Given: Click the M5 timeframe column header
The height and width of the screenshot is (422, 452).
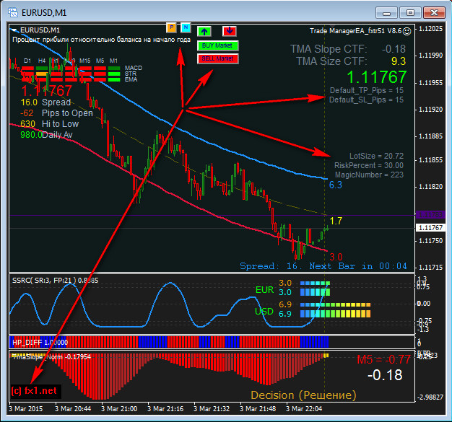Looking at the screenshot, I should [100, 61].
